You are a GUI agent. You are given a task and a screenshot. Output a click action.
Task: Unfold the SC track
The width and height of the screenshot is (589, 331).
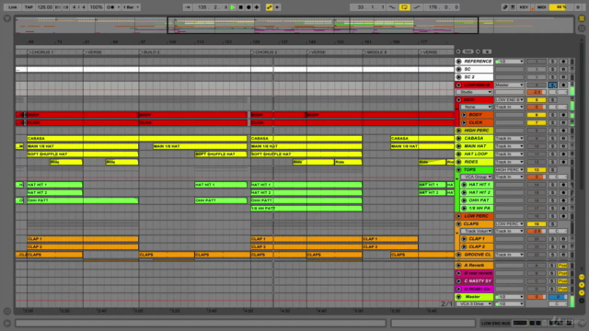coord(458,69)
